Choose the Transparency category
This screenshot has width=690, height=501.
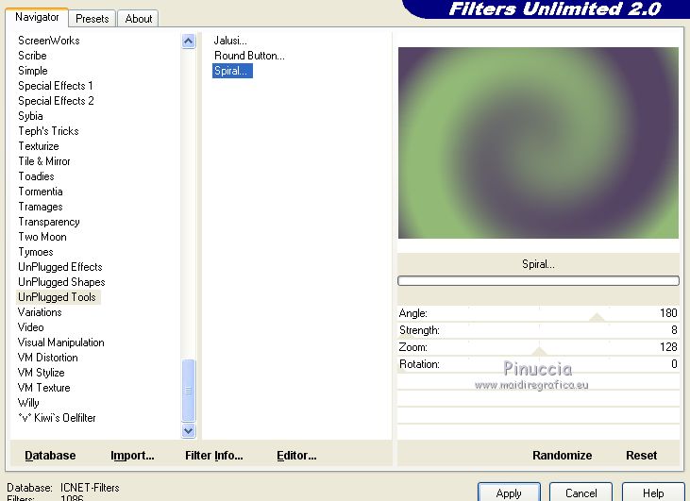coord(49,222)
